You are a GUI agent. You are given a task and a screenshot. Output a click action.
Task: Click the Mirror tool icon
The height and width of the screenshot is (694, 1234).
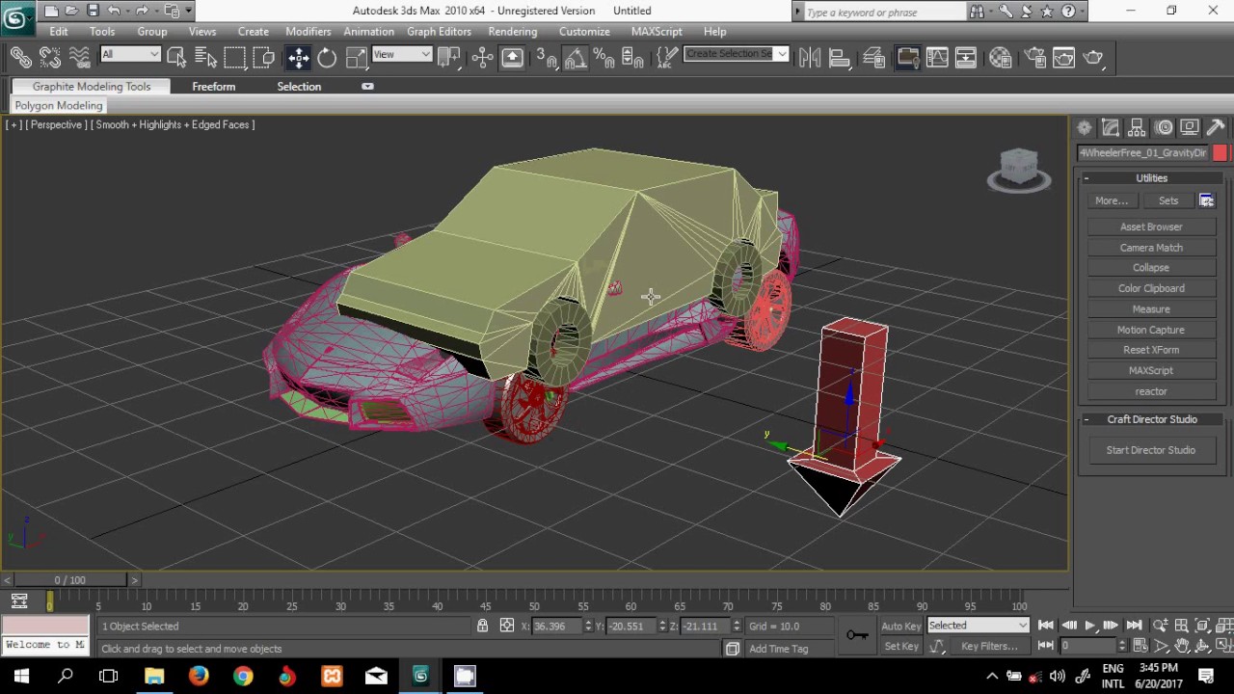pyautogui.click(x=810, y=58)
